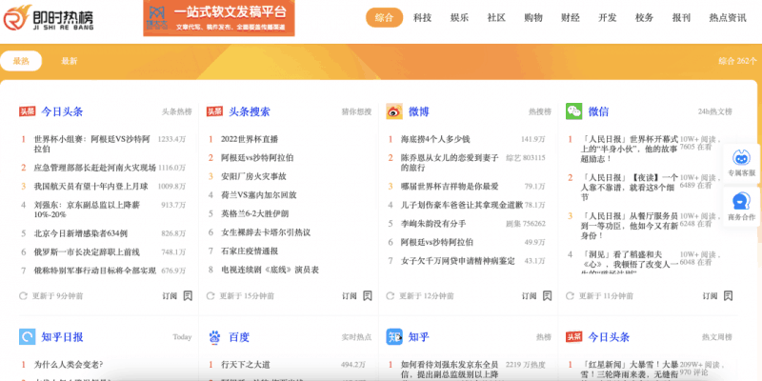The width and height of the screenshot is (762, 381).
Task: Select the 综合 category tab
Action: [x=385, y=18]
